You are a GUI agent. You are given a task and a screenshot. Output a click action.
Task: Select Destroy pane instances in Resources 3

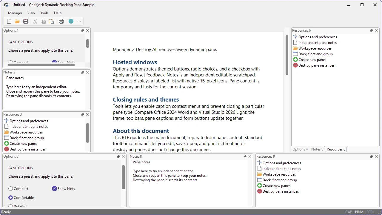click(25, 149)
